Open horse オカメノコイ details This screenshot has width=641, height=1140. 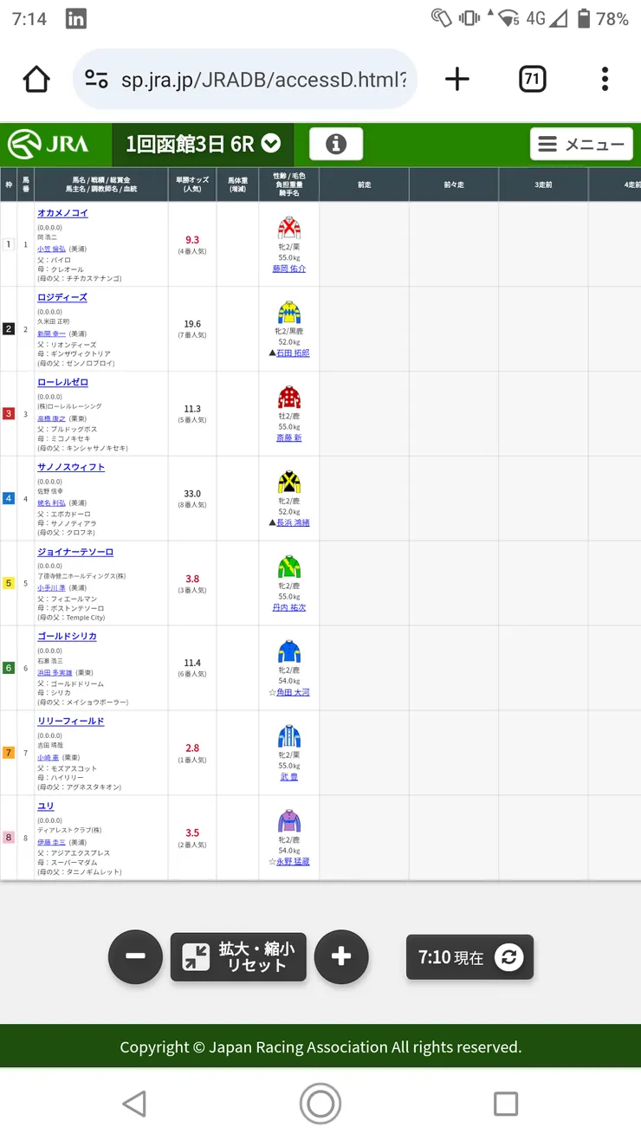(62, 213)
